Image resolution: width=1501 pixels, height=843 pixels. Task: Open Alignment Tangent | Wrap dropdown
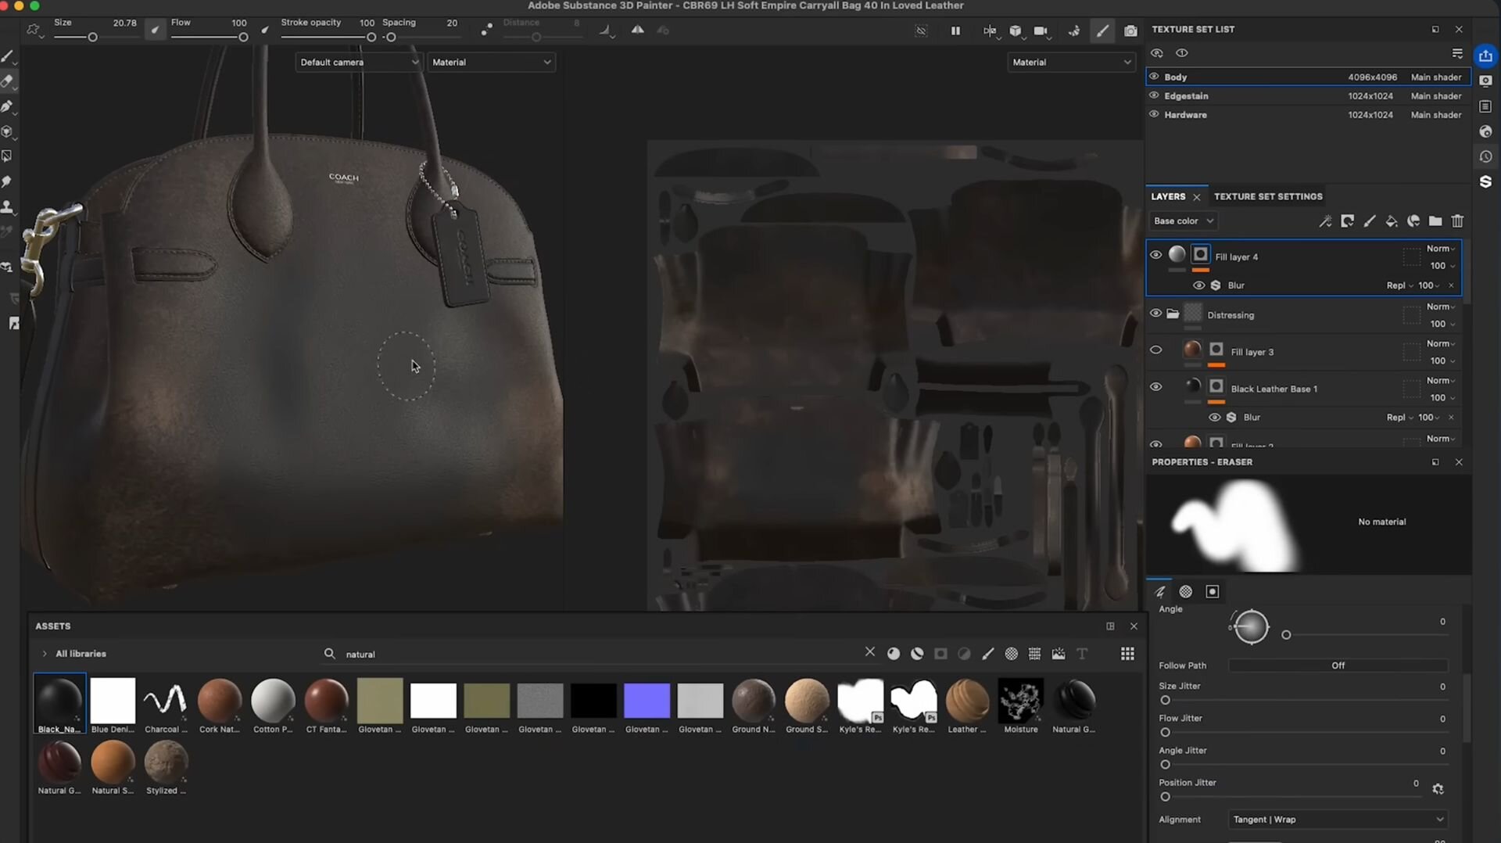click(1338, 820)
